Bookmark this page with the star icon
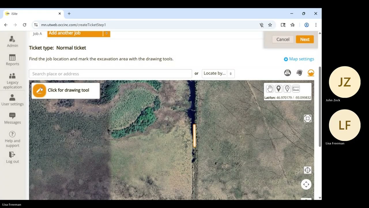 270,25
